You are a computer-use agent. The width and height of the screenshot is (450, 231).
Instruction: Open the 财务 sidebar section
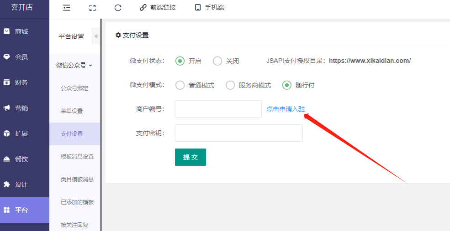[25, 82]
